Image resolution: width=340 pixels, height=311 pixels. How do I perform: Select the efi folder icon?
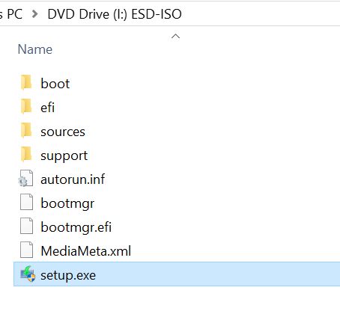(x=26, y=106)
